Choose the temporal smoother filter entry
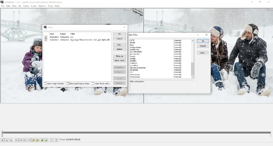Screen dimensions: 273x146 (139, 68)
